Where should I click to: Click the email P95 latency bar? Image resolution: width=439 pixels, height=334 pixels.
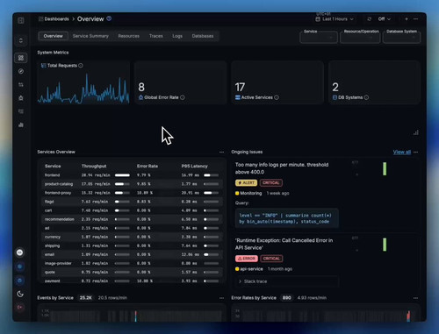click(212, 254)
